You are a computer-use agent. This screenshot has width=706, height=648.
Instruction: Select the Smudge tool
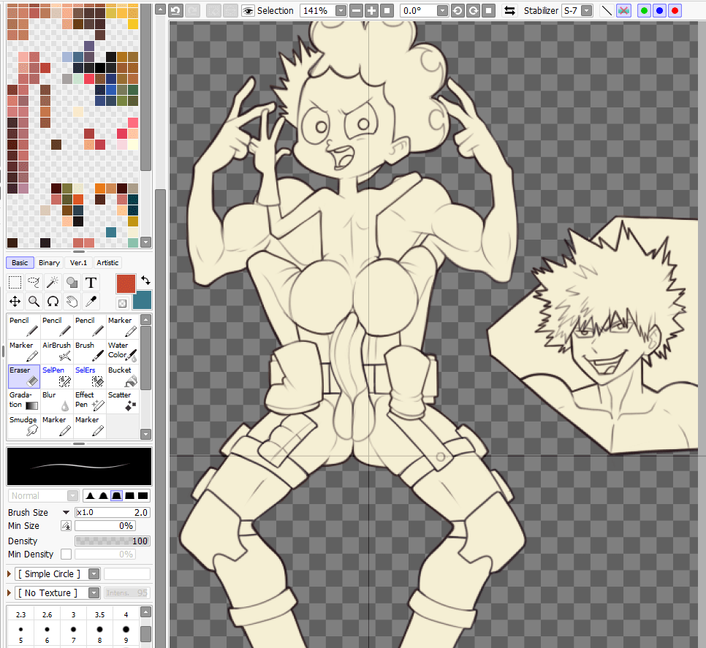coord(23,424)
